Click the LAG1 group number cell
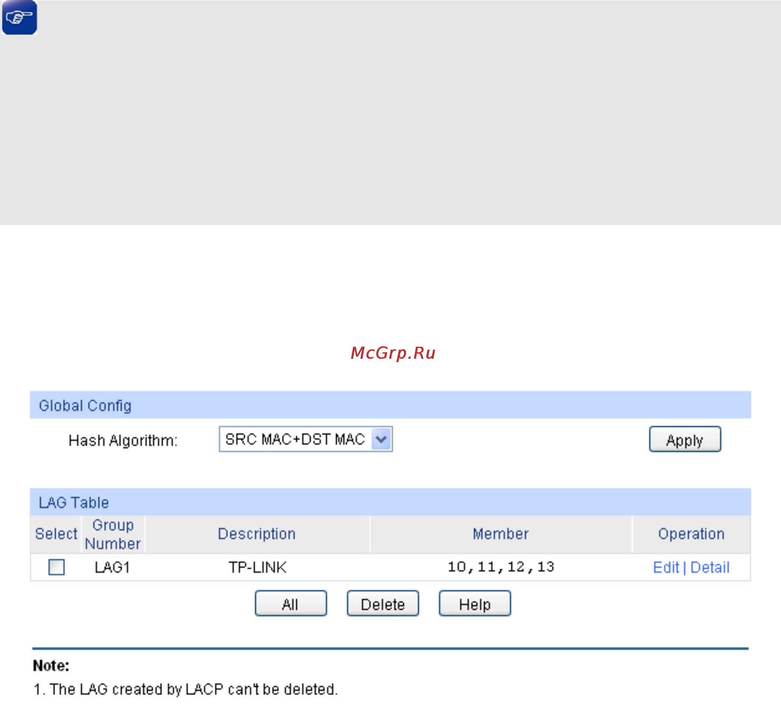This screenshot has width=781, height=705. [112, 567]
